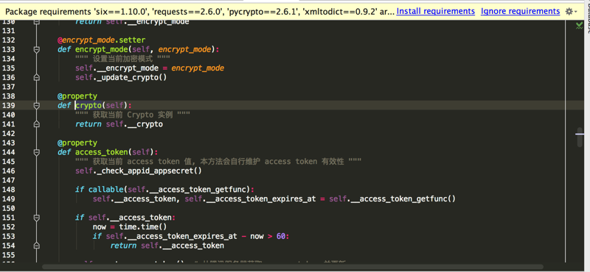Screen dimensions: 590x272
Task: Toggle the fold end marker on line 154
Action: [36, 246]
